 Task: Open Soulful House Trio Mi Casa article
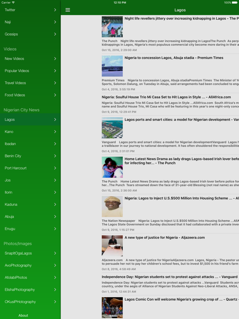click(170, 104)
